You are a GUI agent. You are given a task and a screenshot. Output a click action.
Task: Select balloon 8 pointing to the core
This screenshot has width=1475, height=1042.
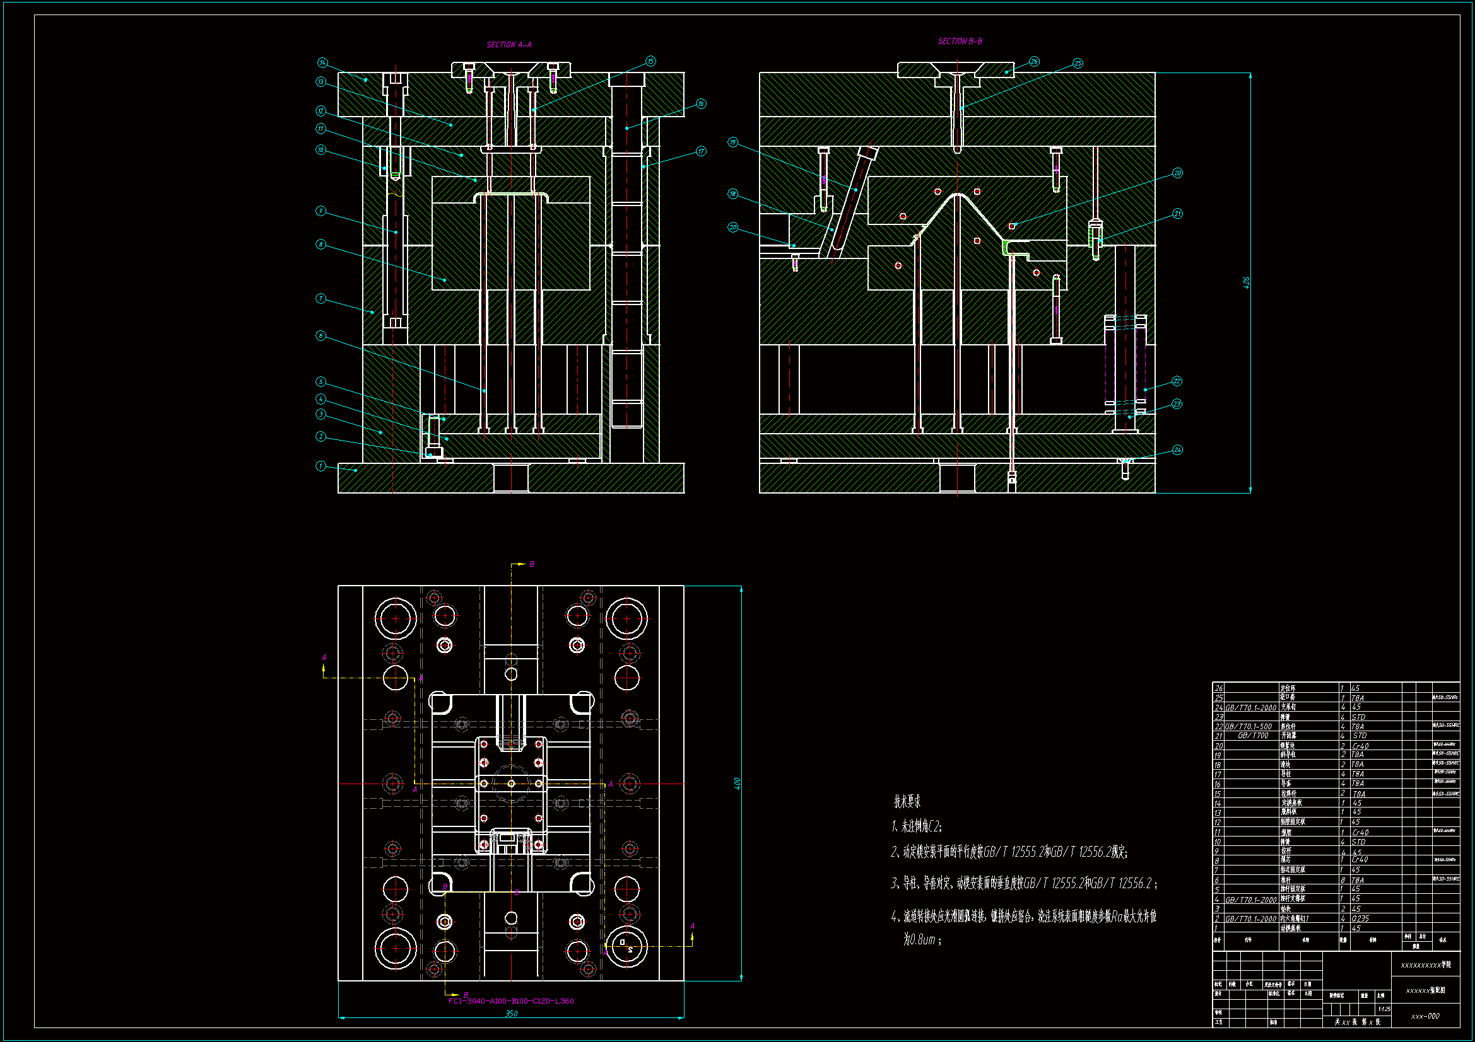click(320, 244)
